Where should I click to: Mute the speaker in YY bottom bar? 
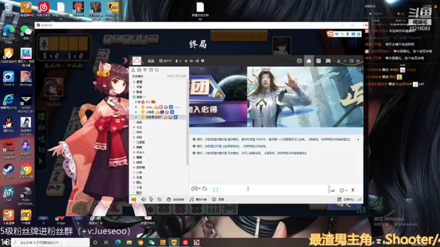144,199
